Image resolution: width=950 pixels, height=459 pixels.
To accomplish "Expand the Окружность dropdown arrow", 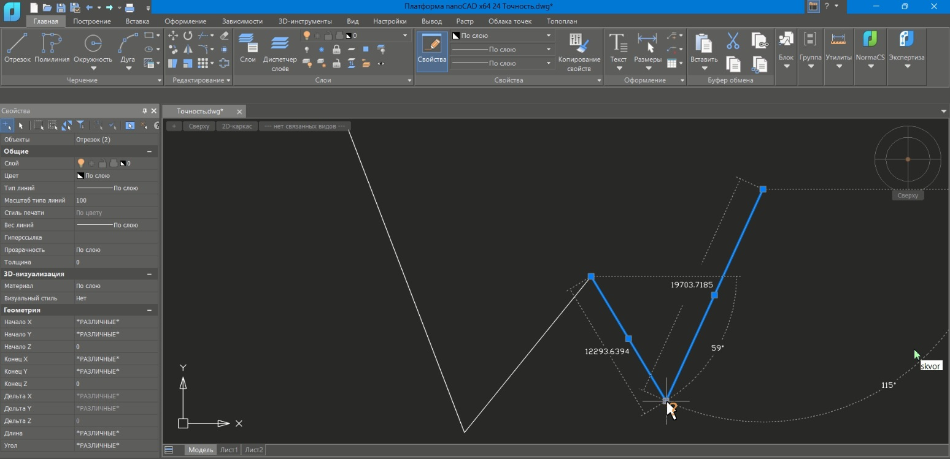I will coord(93,67).
